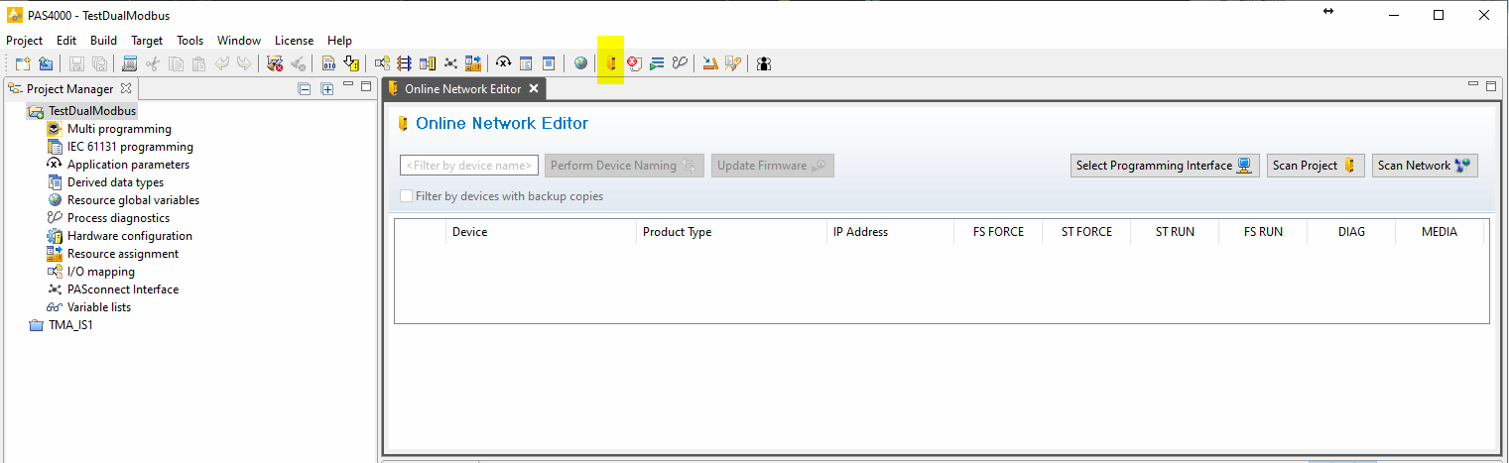Open the Project menu
The width and height of the screenshot is (1509, 463).
pos(25,41)
